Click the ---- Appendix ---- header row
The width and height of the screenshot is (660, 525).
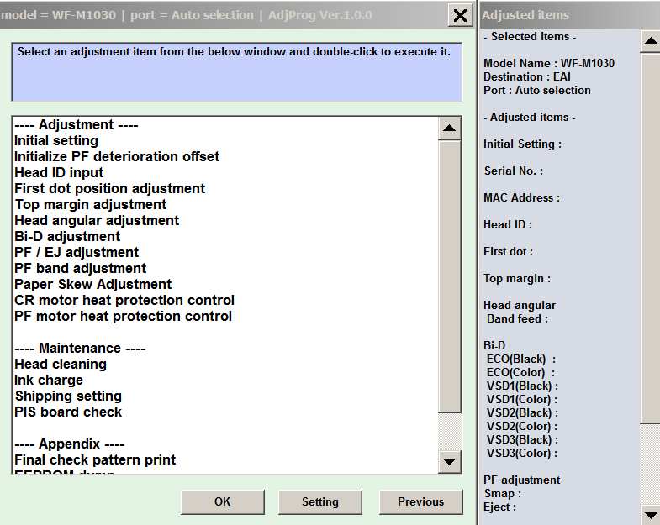pos(69,444)
